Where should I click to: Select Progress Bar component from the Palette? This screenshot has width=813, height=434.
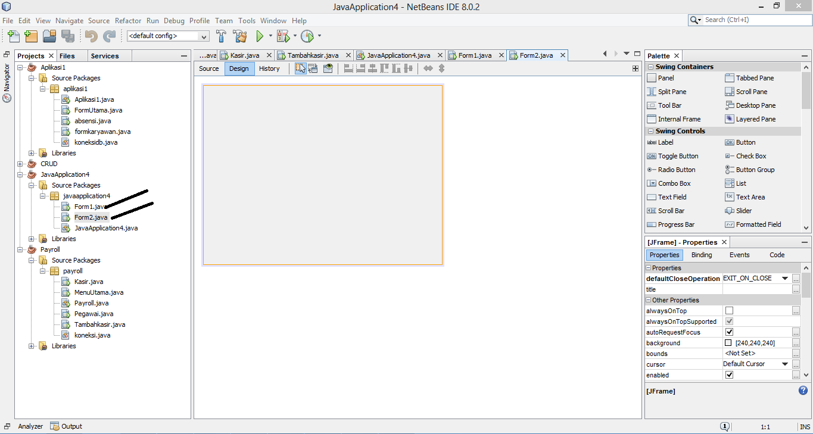671,224
